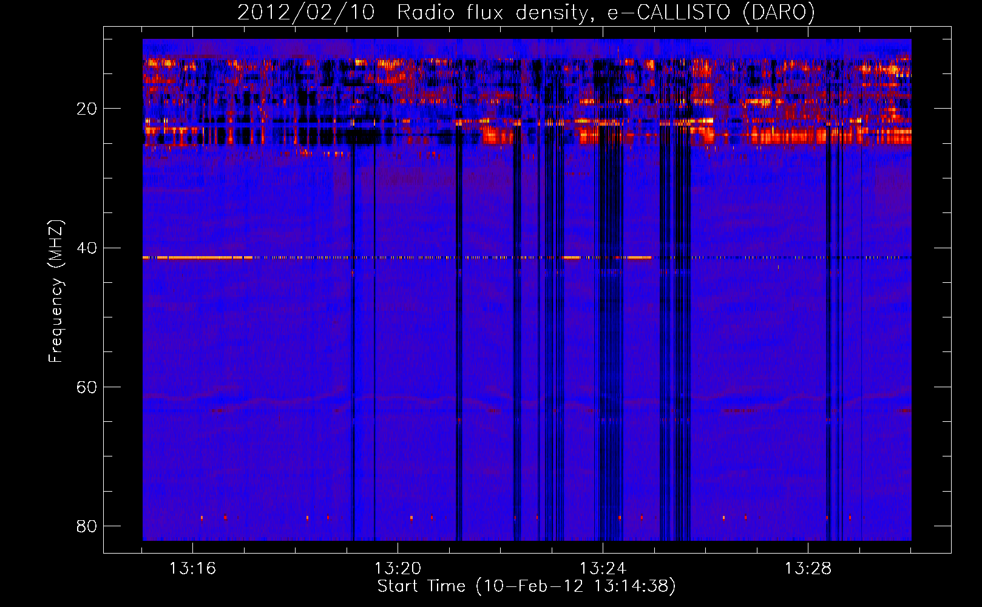Click the 40 MHz frequency tick label
This screenshot has width=982, height=607.
tap(87, 248)
